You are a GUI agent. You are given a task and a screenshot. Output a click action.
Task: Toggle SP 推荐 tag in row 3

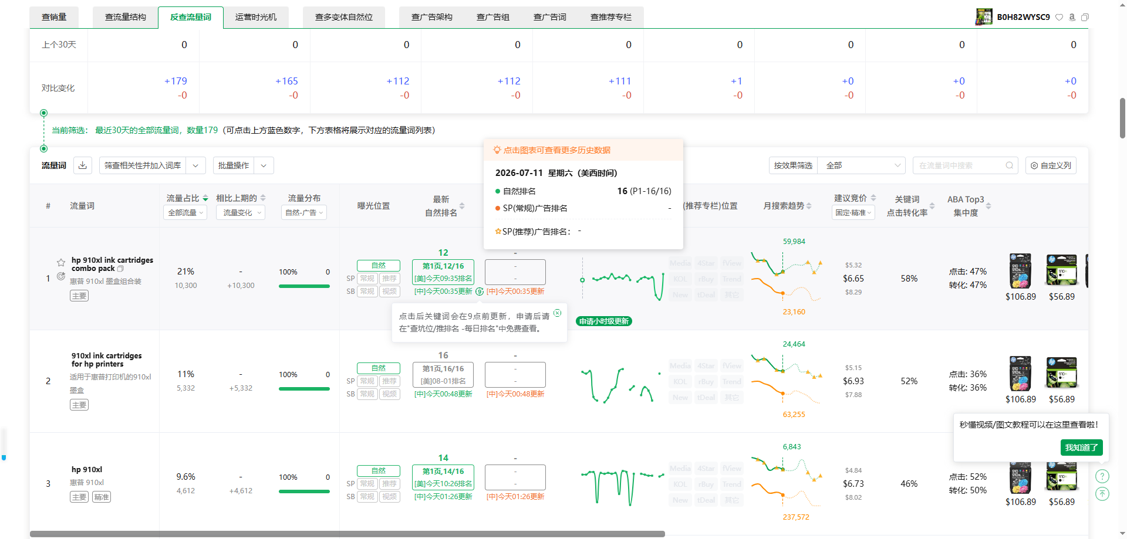[390, 484]
